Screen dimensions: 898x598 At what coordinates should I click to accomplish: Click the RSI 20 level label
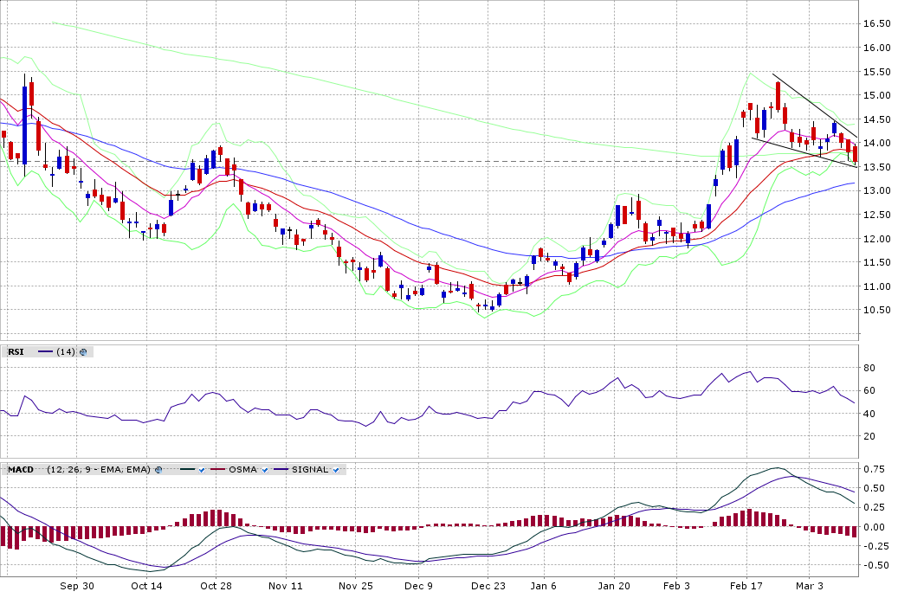click(x=869, y=437)
